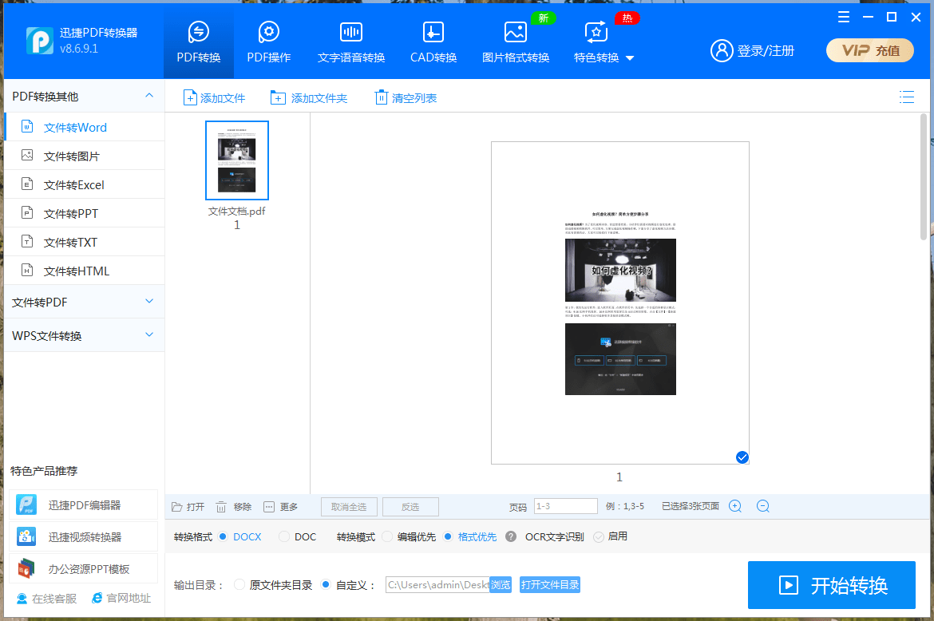Viewport: 934px width, 621px height.
Task: Enable the OCR文字识别 checkbox
Action: (599, 536)
